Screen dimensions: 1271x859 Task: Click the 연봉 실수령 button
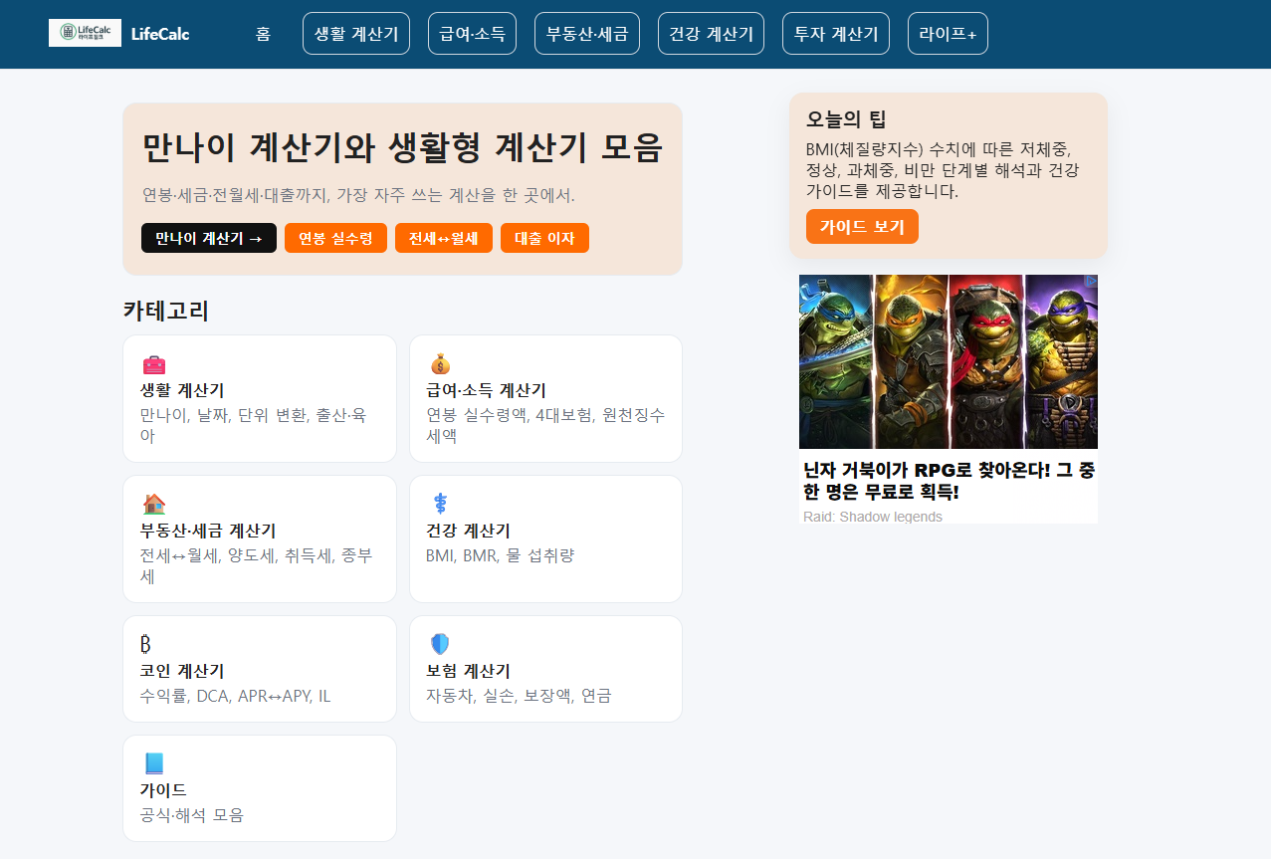click(335, 238)
